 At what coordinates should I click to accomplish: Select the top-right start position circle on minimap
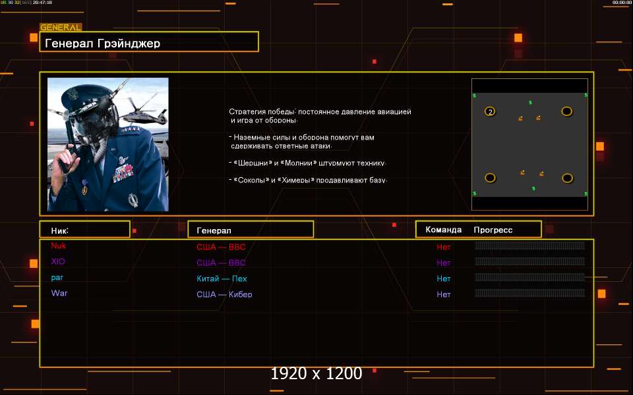566,111
